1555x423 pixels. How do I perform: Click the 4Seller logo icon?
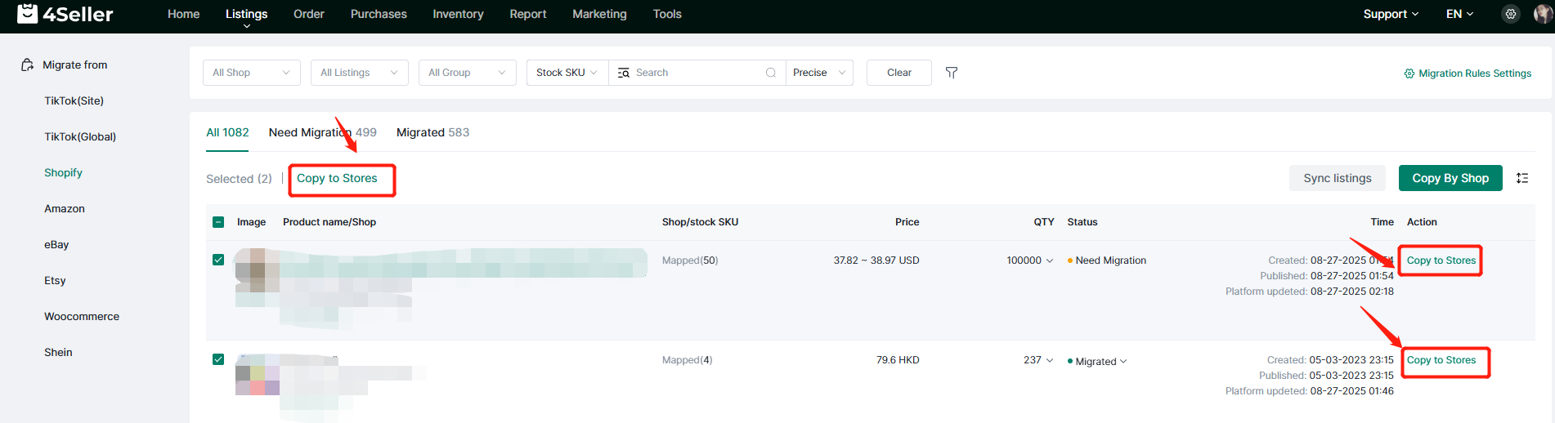pyautogui.click(x=27, y=14)
